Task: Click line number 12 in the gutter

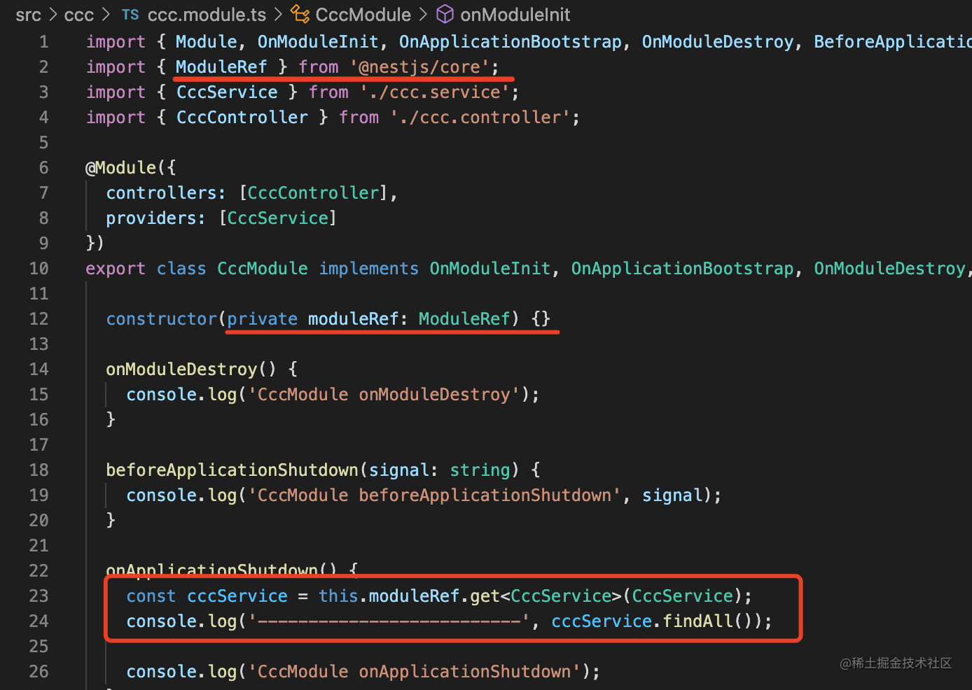Action: [39, 319]
